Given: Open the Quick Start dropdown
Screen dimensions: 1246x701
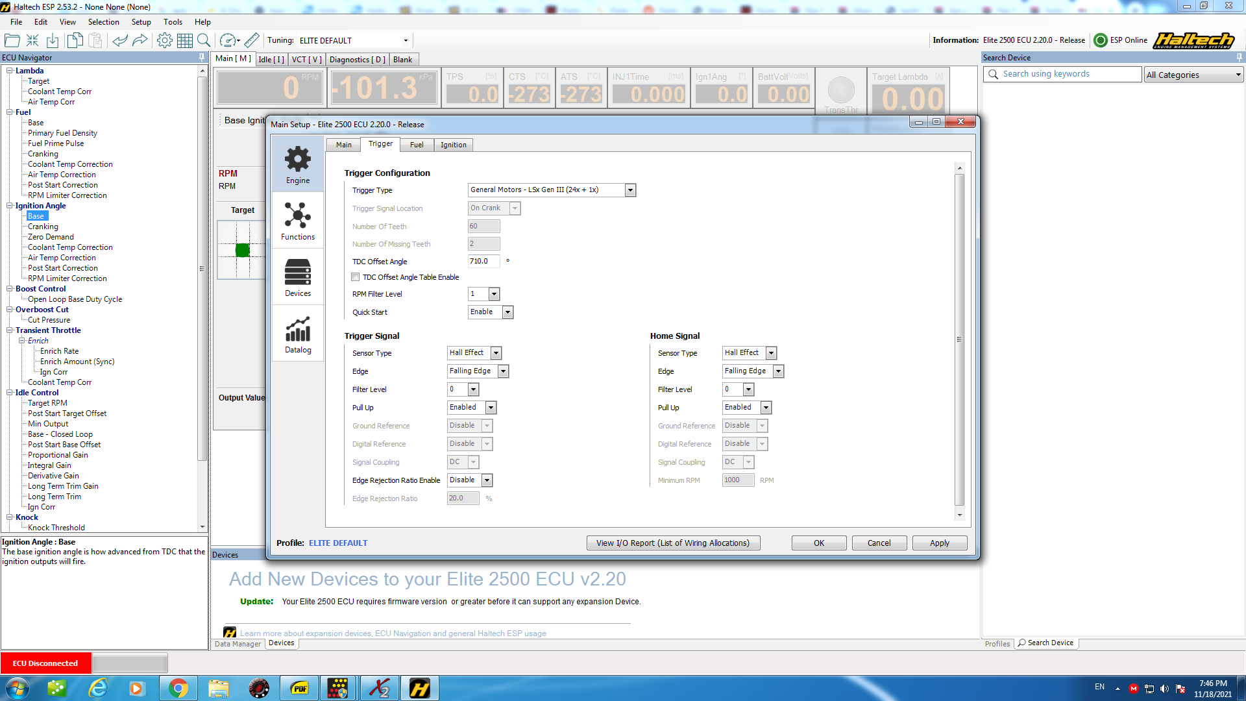Looking at the screenshot, I should pos(508,312).
